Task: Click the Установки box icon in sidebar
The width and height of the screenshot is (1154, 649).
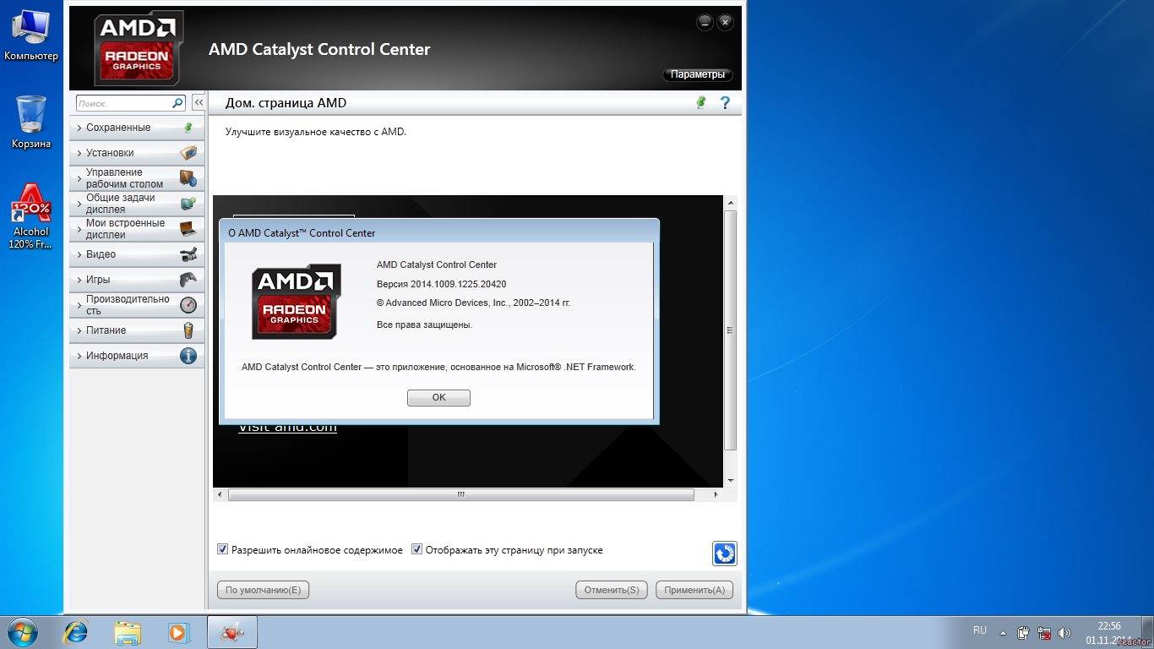Action: pos(188,153)
